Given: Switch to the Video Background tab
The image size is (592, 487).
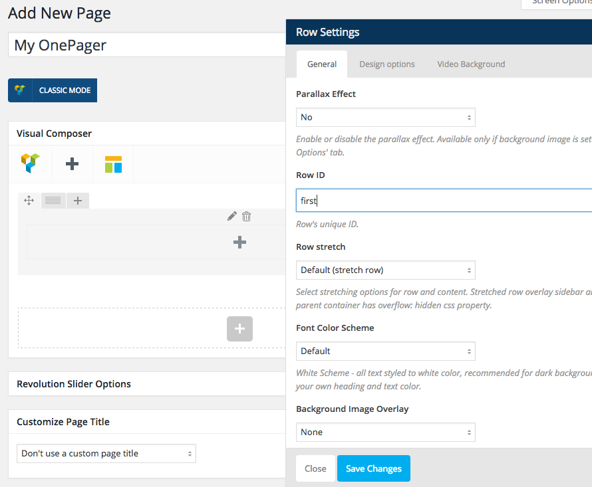Looking at the screenshot, I should point(471,64).
